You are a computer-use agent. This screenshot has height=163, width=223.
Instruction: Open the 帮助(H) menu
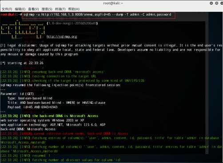[x=74, y=9]
